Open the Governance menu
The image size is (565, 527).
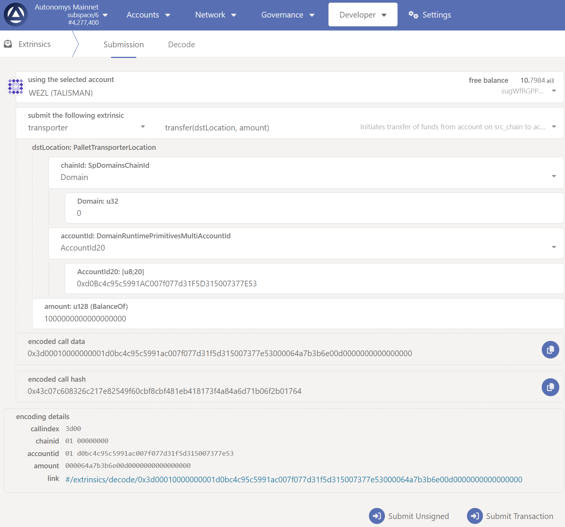point(288,15)
